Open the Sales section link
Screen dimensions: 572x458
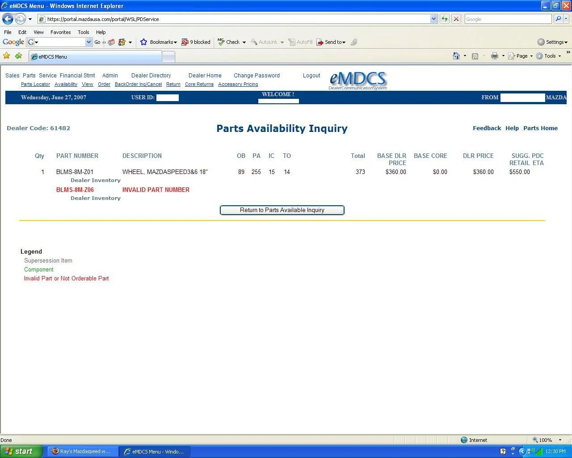(x=13, y=76)
